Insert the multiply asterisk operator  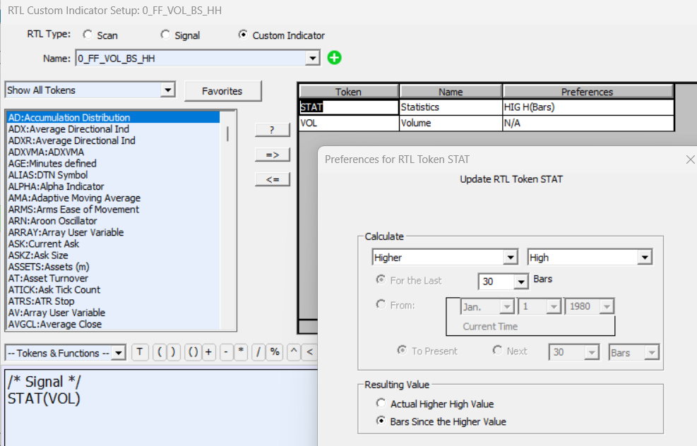pyautogui.click(x=242, y=352)
